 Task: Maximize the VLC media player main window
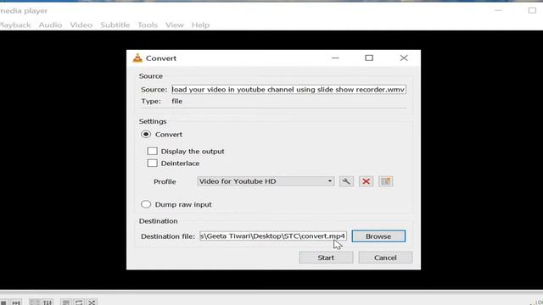pos(532,10)
